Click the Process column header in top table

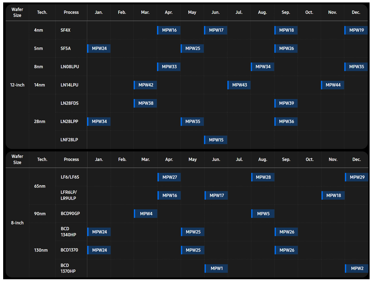click(x=71, y=12)
